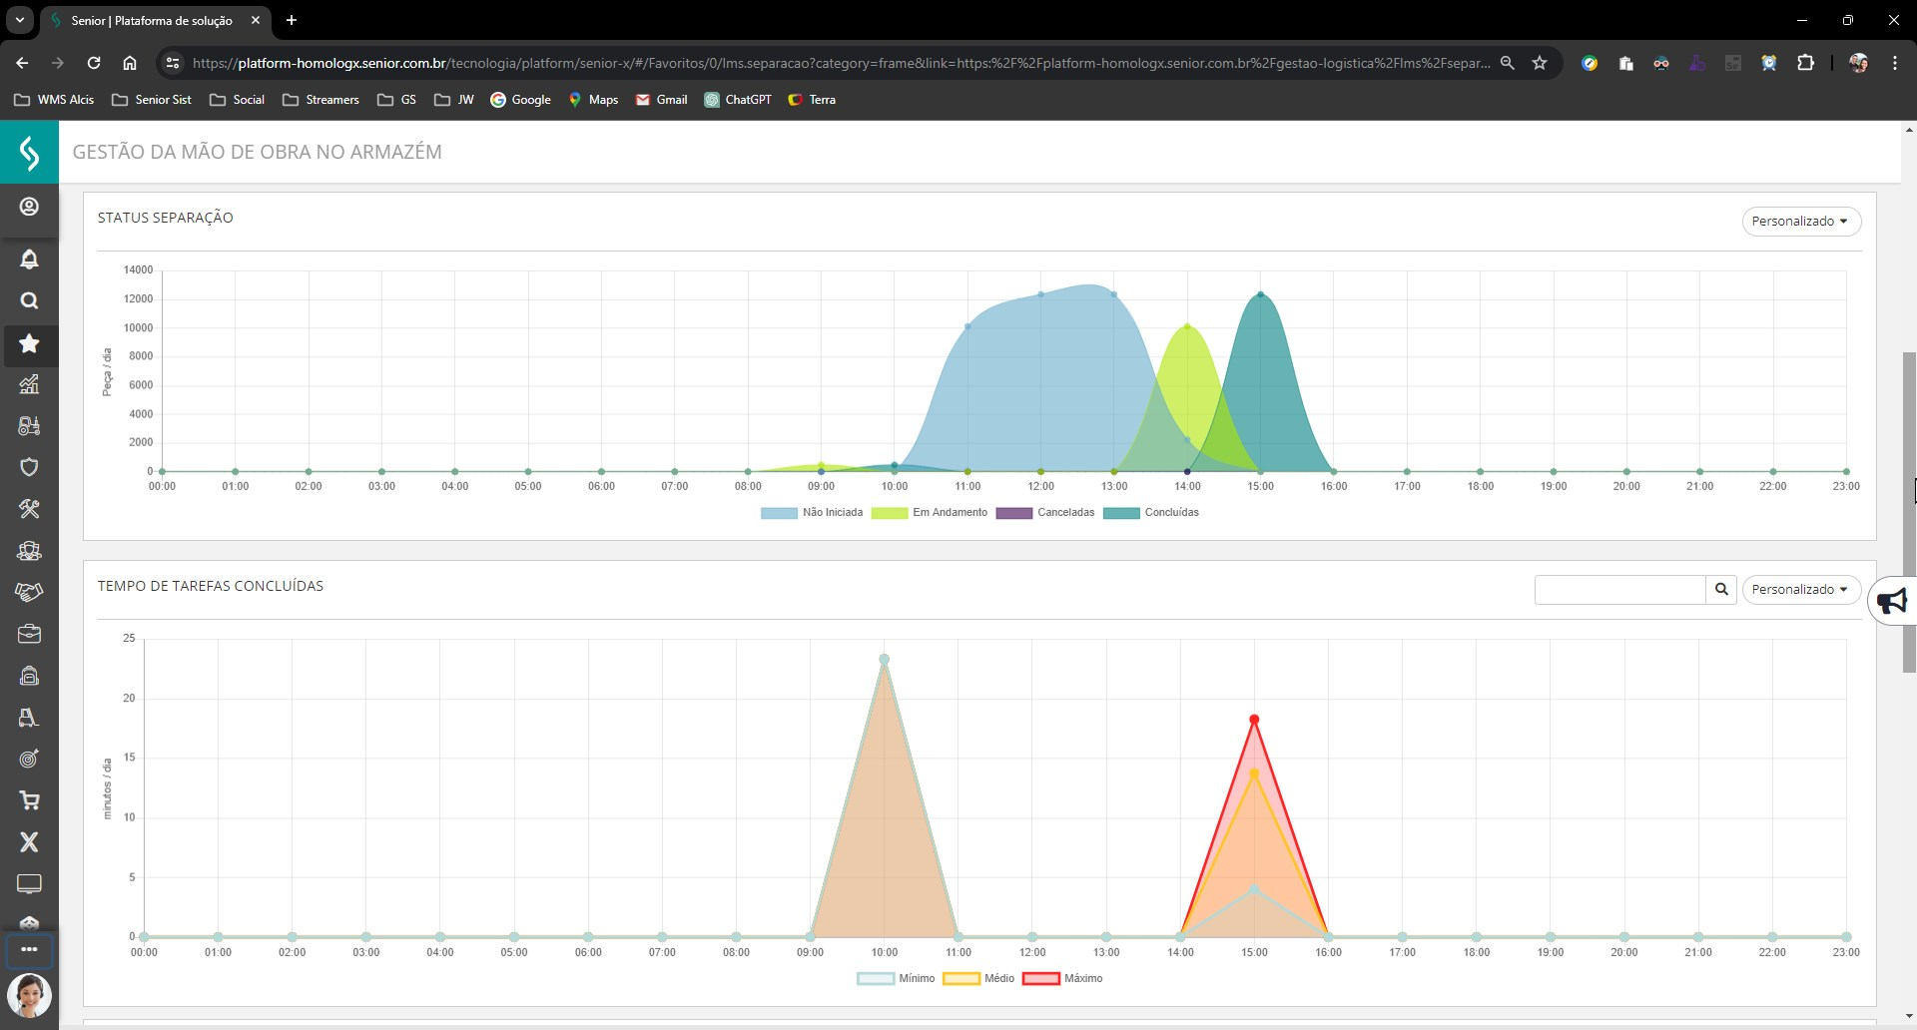This screenshot has width=1917, height=1030.
Task: Open the backpack icon in sidebar
Action: 29,676
